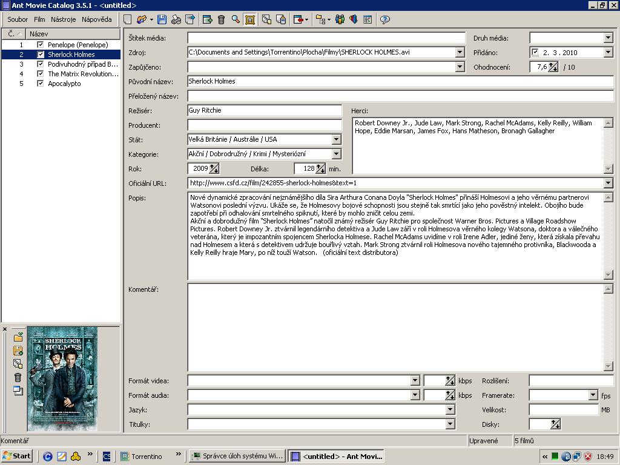Click the trash can icon in top toolbar
The height and width of the screenshot is (465, 620).
[x=221, y=20]
